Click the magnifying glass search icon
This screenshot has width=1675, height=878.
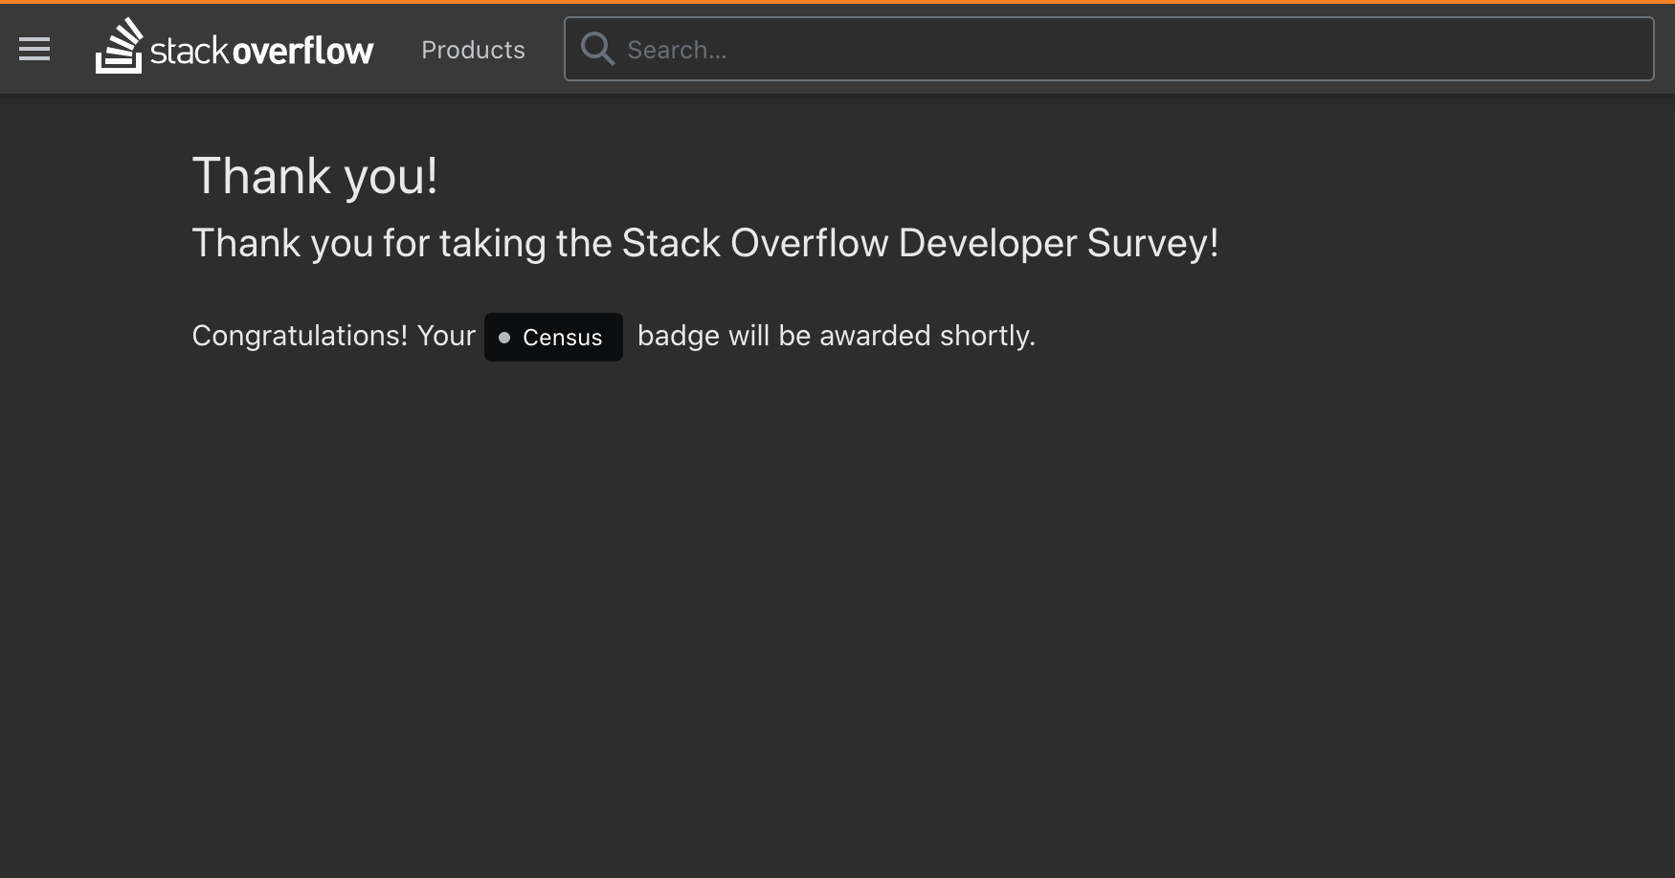click(597, 49)
